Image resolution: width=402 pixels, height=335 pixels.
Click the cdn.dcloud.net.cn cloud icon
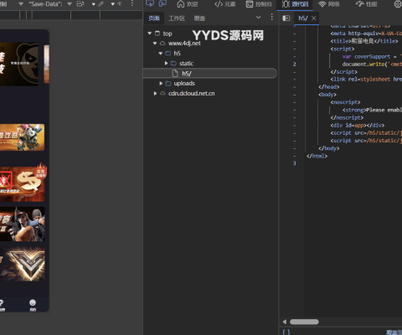click(x=162, y=94)
